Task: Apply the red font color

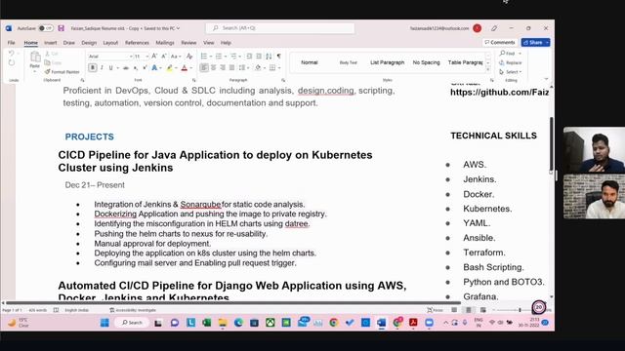Action: tap(185, 68)
